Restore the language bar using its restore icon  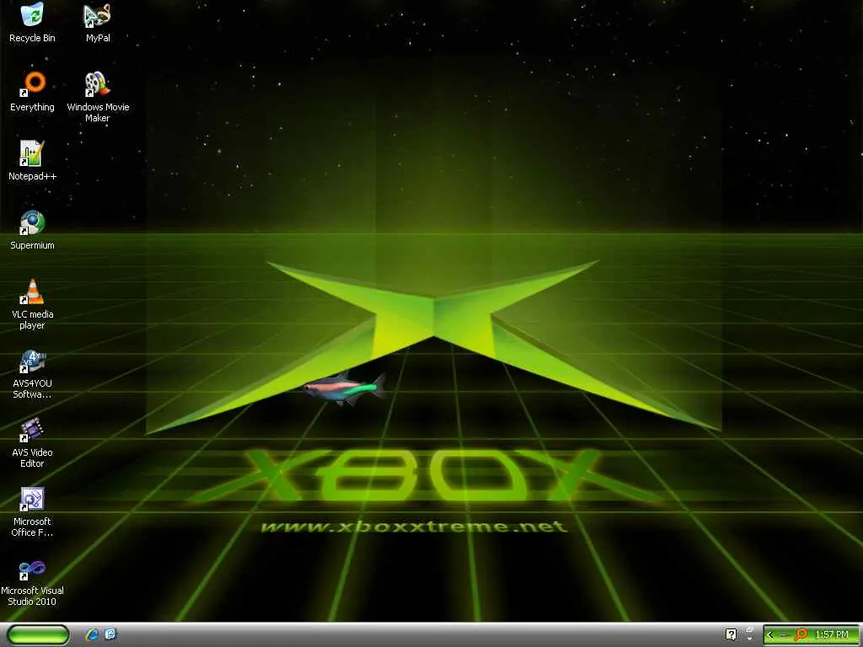tap(749, 629)
